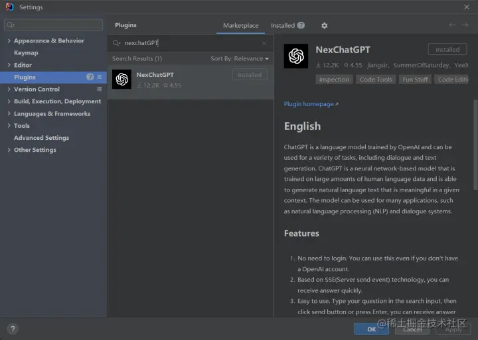This screenshot has width=478, height=340.
Task: Open the Sort By: Relevance dropdown
Action: [x=240, y=58]
